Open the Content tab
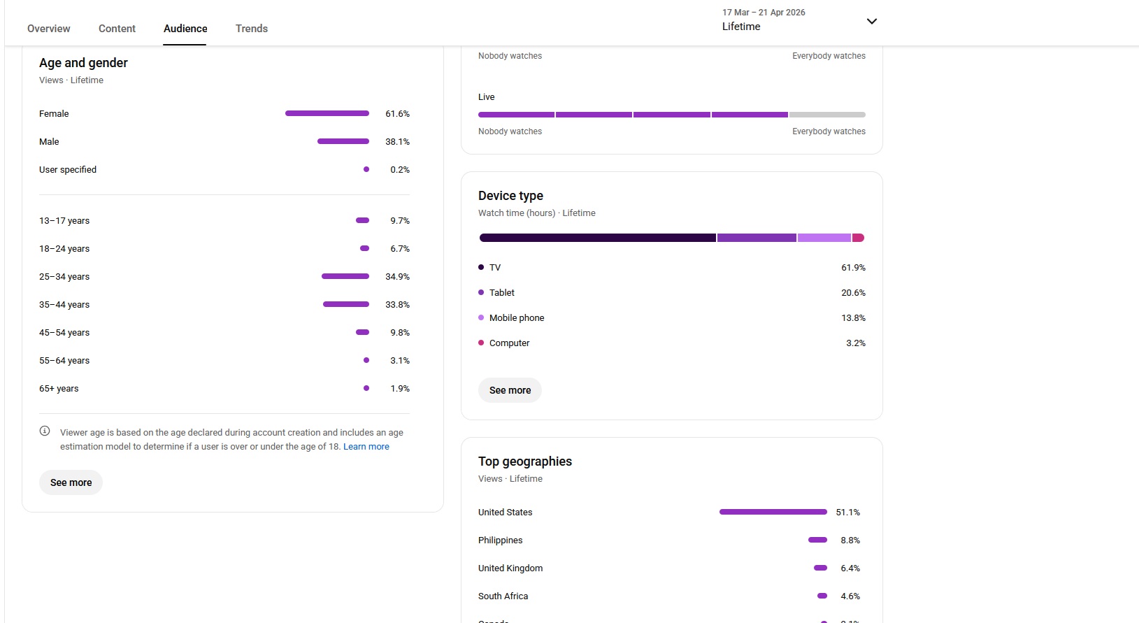This screenshot has width=1139, height=623. [x=117, y=29]
